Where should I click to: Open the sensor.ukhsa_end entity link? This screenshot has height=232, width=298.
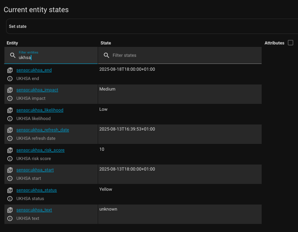click(34, 70)
